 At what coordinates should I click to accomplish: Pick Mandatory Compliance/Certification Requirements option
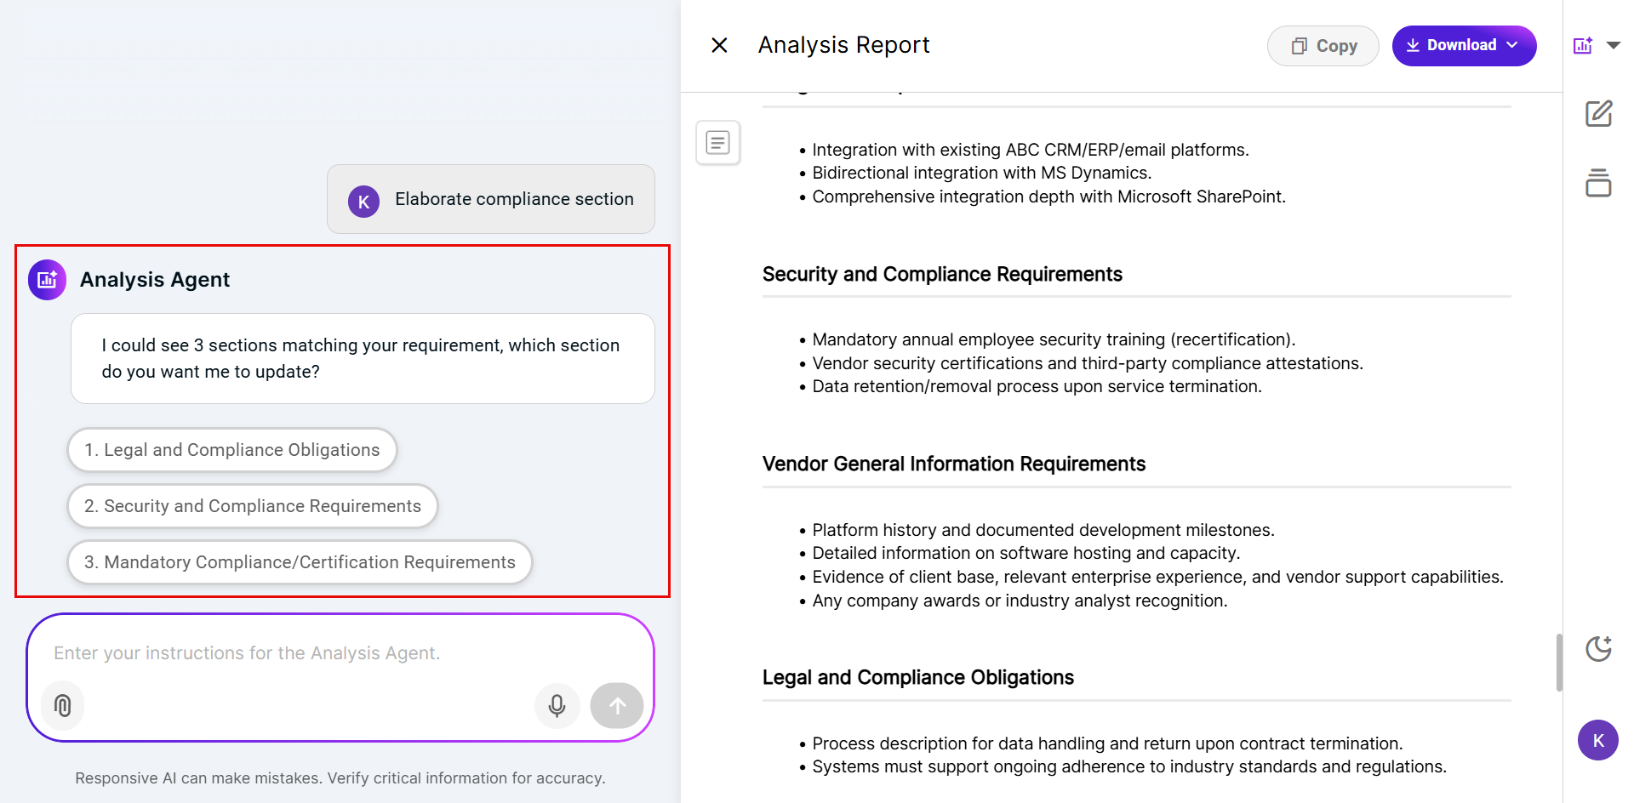coord(300,562)
